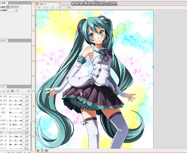Screen dimensions: 187x153
Task: Toggle the grid display icon in the canvas toolbar
Action: (x=60, y=7)
